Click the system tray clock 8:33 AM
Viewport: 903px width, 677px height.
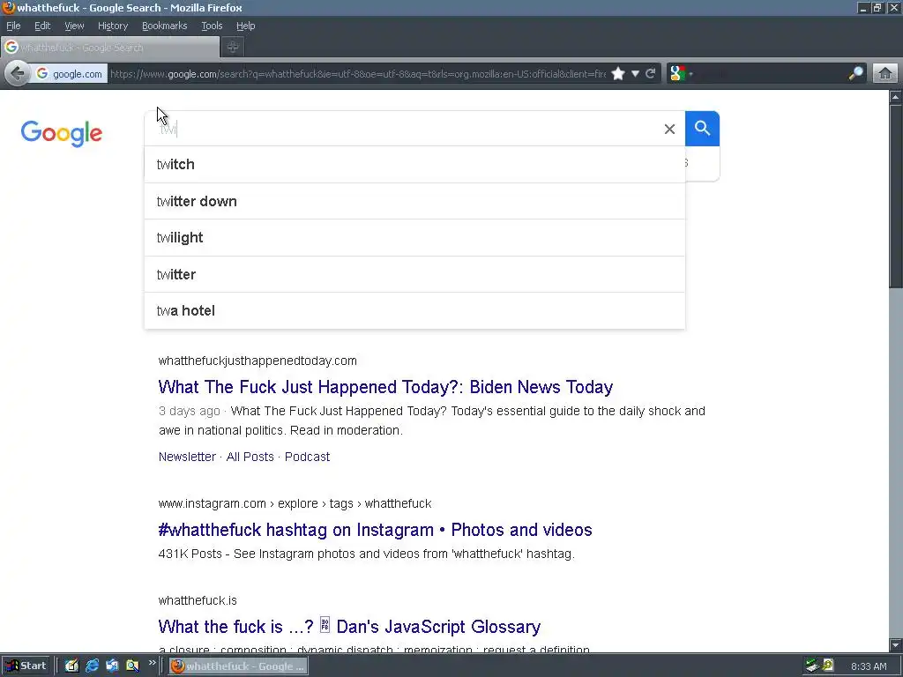click(x=869, y=666)
